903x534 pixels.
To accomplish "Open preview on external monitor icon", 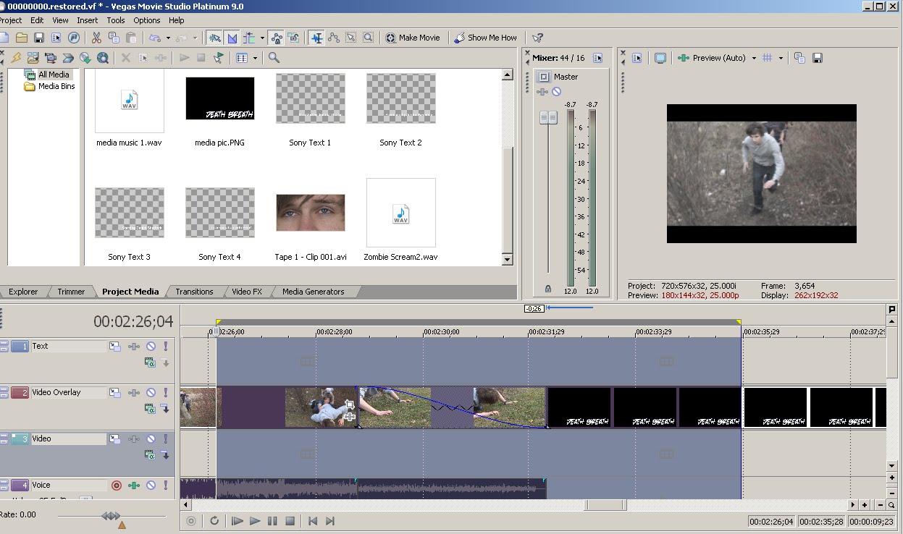I will (660, 58).
